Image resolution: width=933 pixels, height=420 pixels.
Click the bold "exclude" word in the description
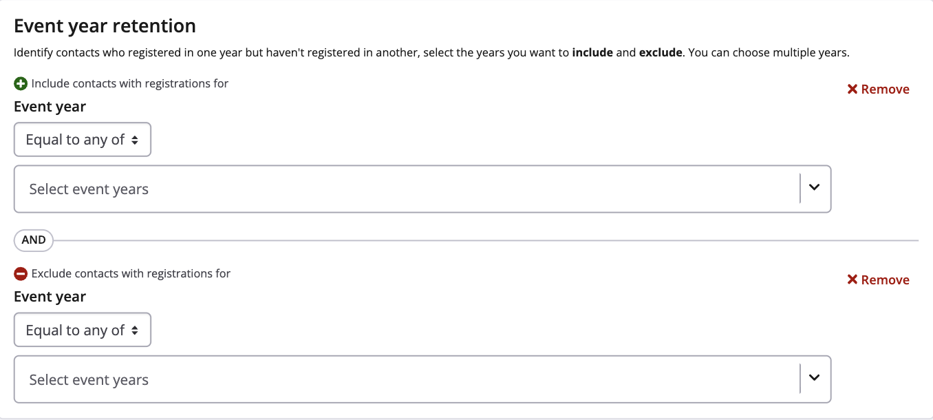[660, 52]
